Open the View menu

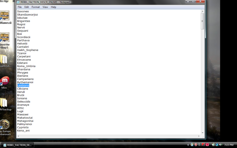click(45, 7)
